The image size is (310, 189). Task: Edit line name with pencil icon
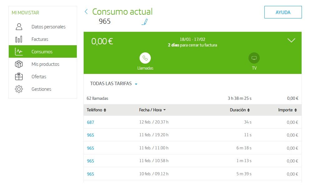[x=145, y=22]
